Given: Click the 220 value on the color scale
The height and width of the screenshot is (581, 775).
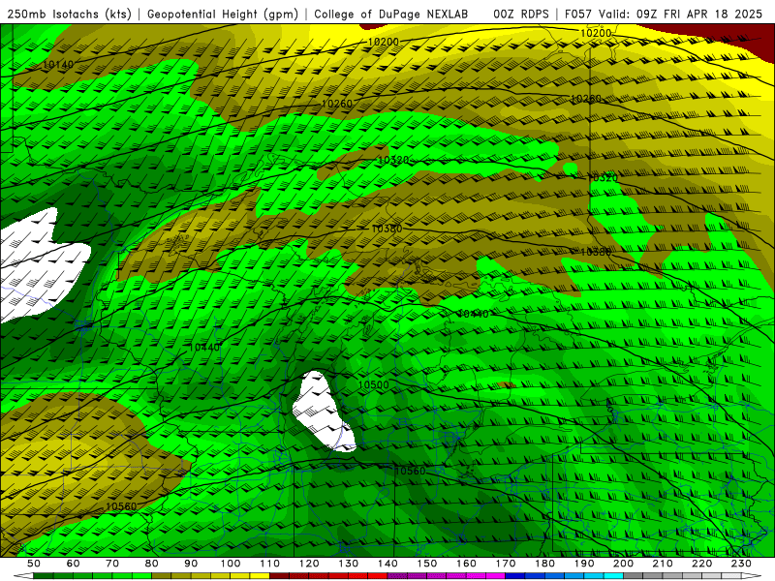Looking at the screenshot, I should coord(702,564).
